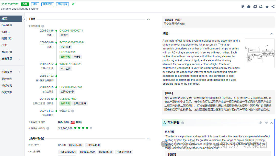Collapse the 分类和标签 section
Screen dimensions: 276x156
[148, 138]
